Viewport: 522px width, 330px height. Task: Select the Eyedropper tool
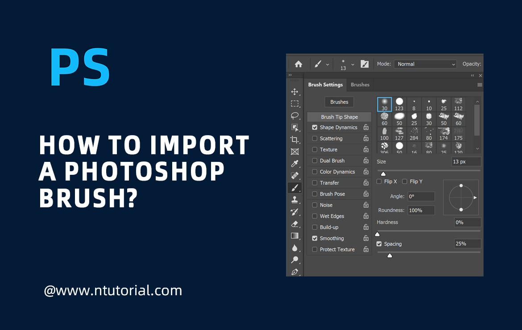coord(294,163)
